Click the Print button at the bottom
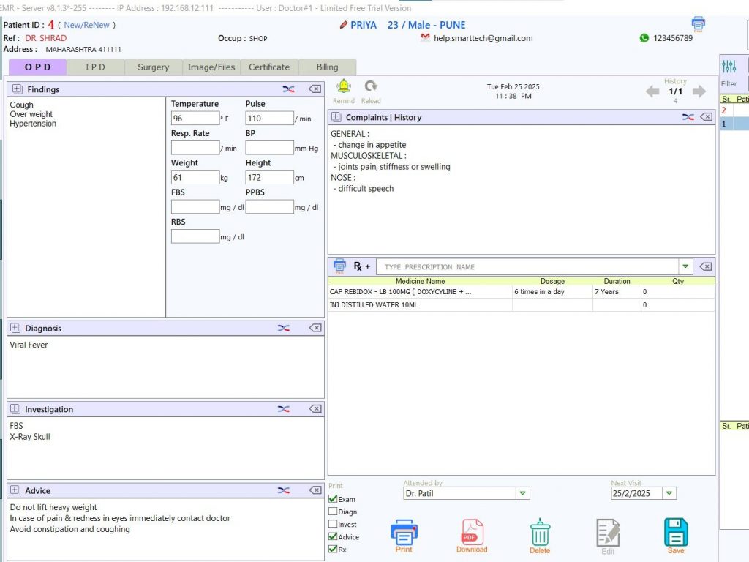 [404, 534]
